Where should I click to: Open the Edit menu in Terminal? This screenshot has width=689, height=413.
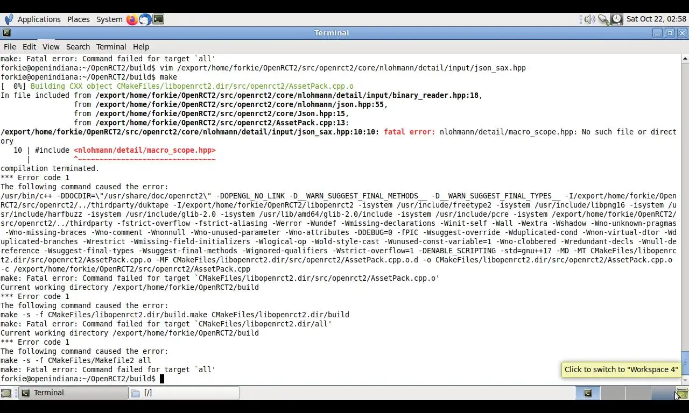[x=29, y=47]
